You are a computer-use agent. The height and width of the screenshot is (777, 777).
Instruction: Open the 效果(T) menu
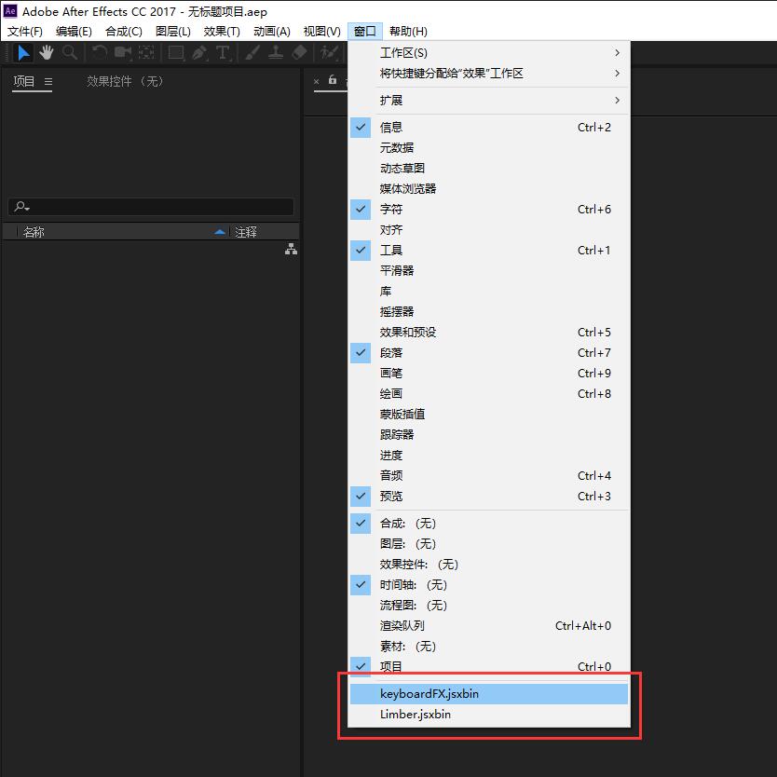(x=222, y=32)
